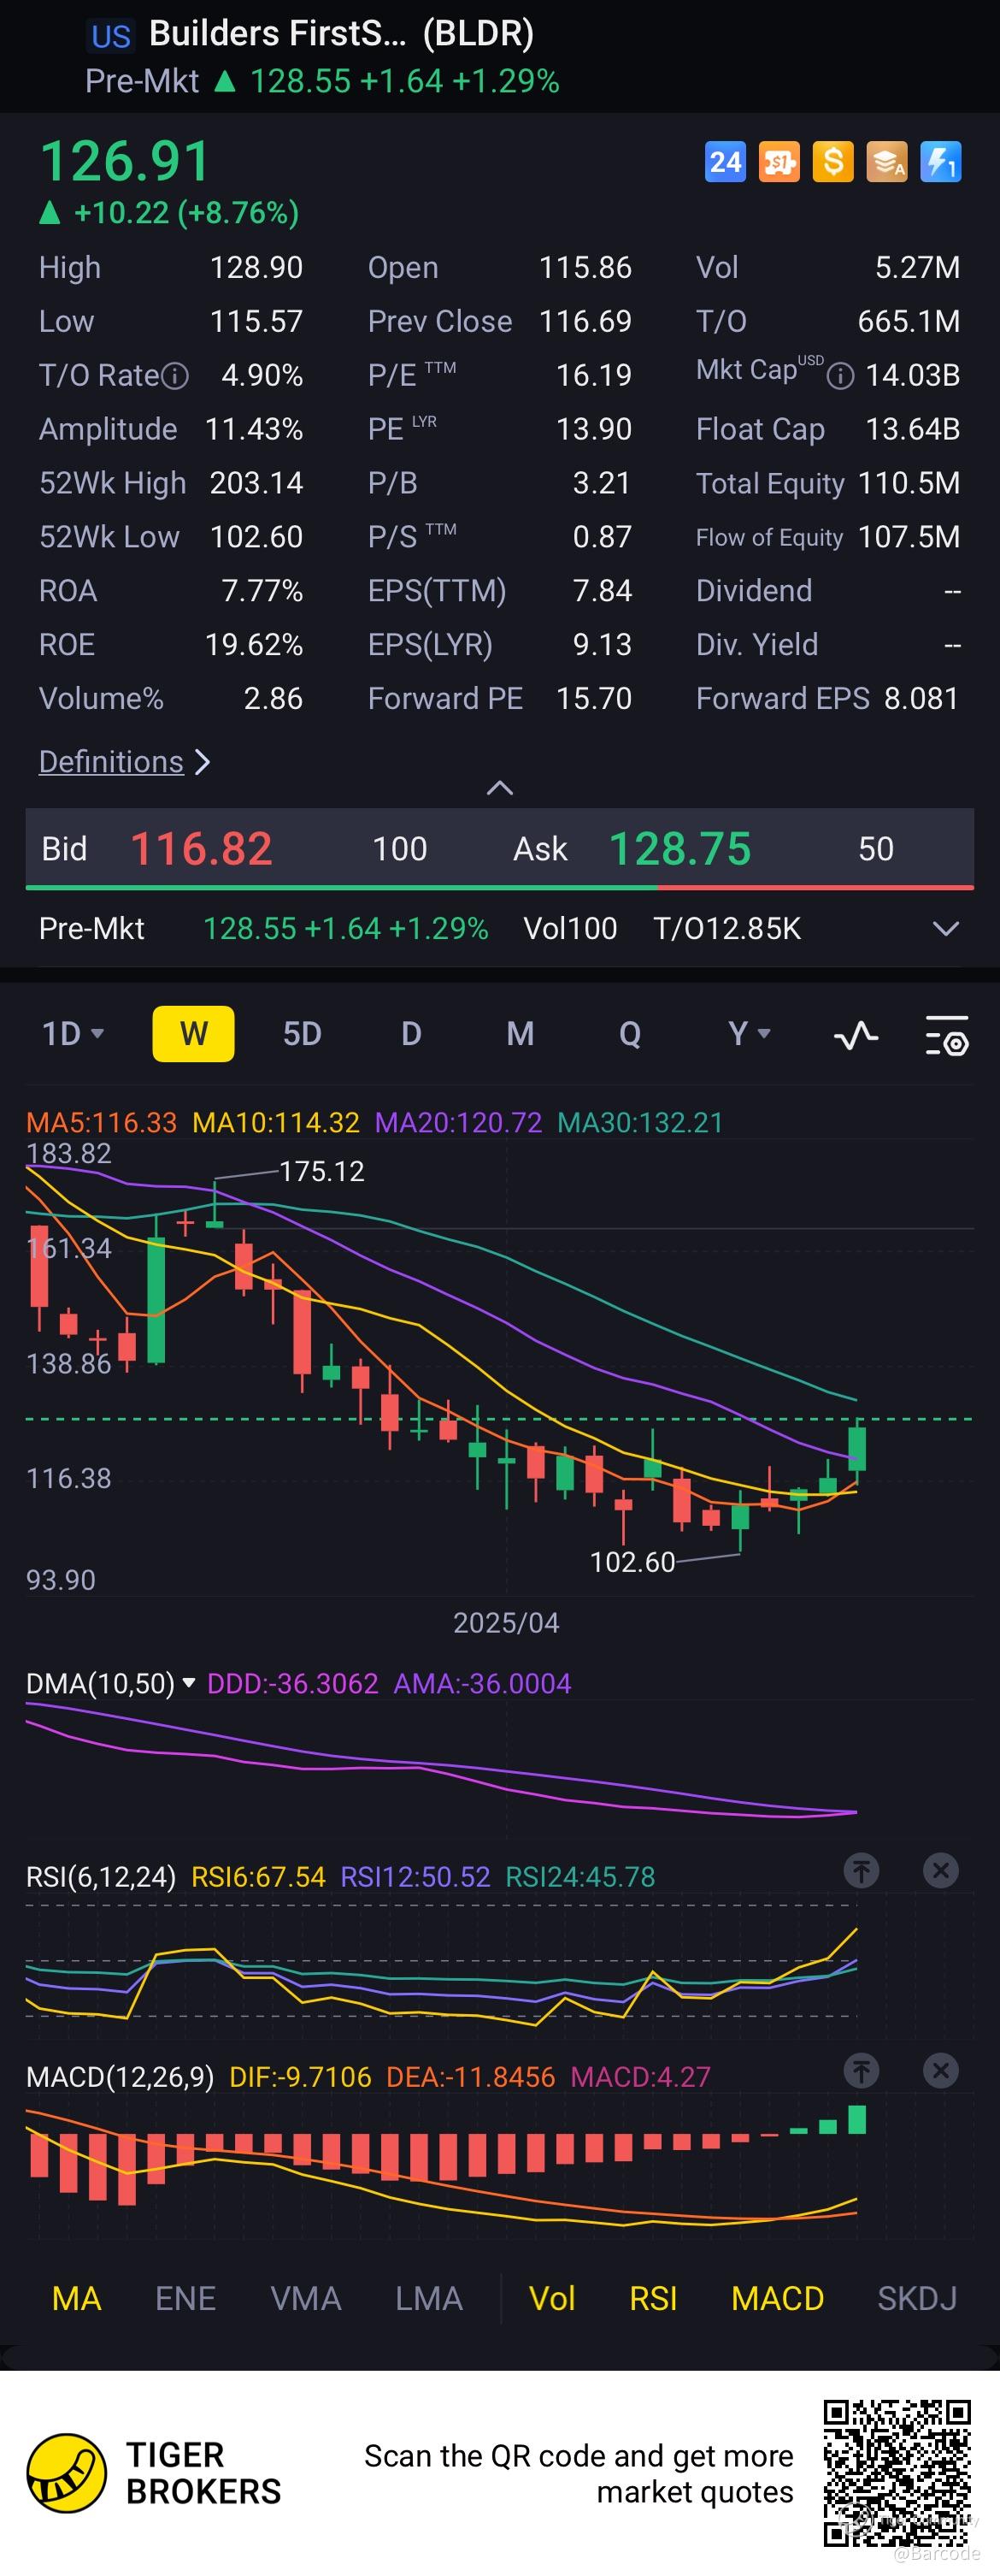Tap the Tiger Brokers logo
The width and height of the screenshot is (1000, 2576).
coord(66,2473)
